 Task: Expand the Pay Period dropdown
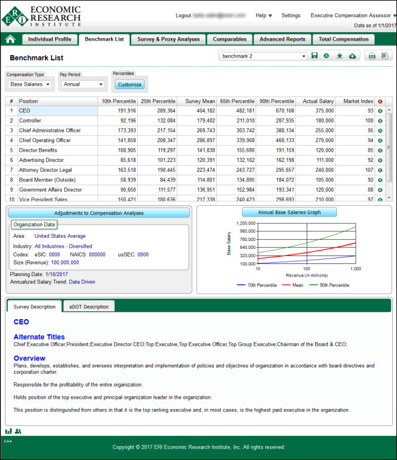(82, 84)
